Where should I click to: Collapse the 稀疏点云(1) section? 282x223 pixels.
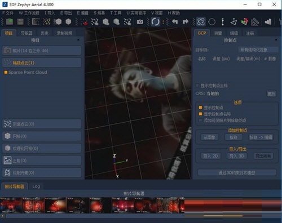pos(42,63)
